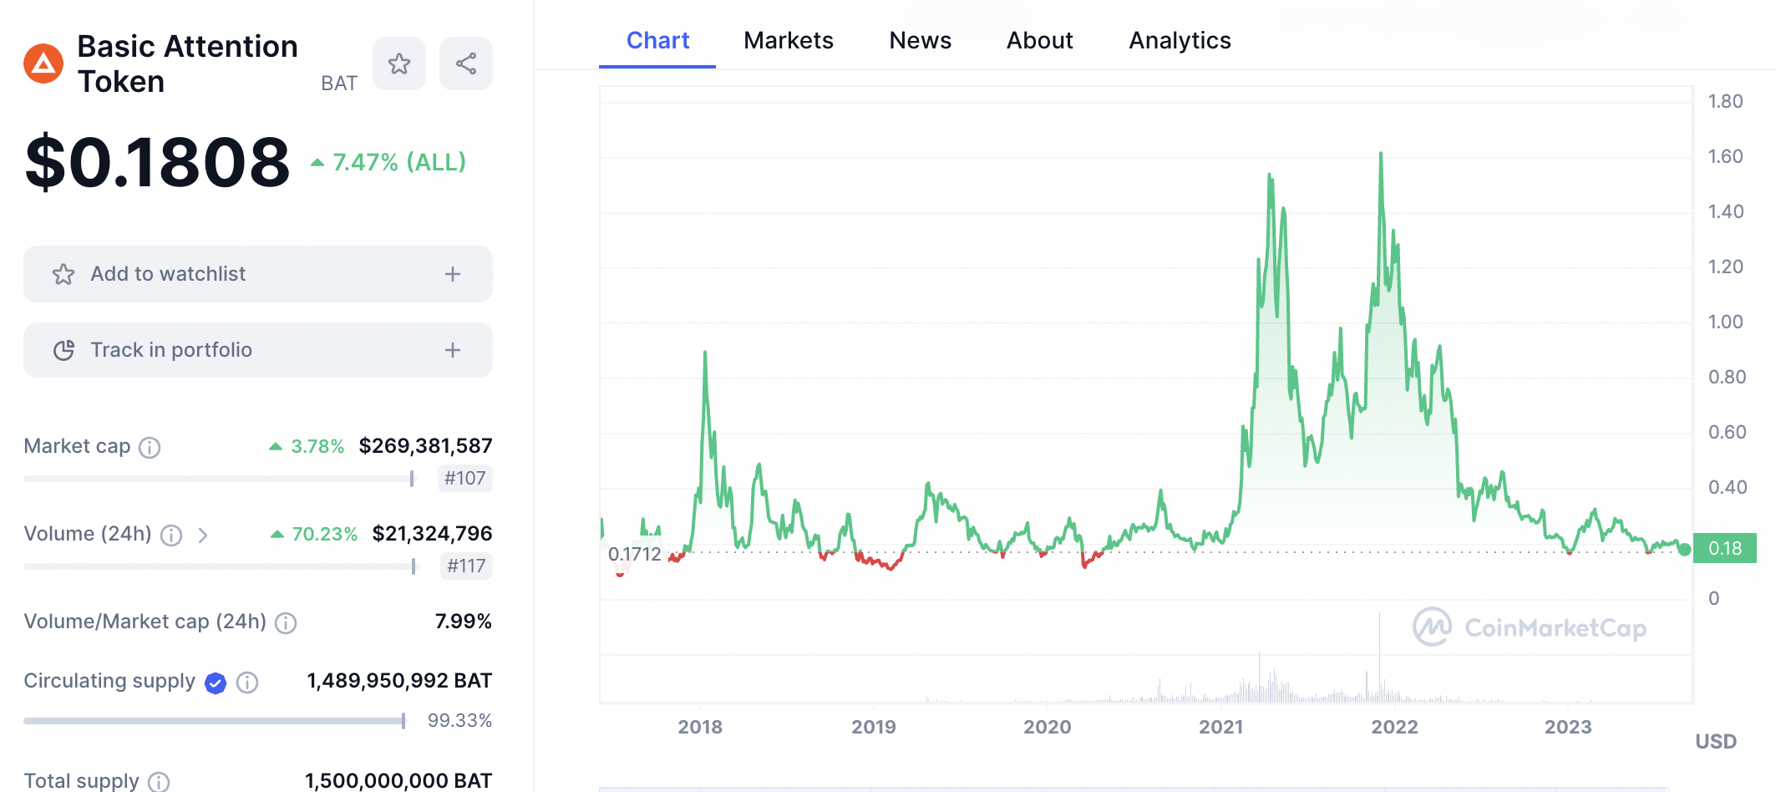This screenshot has height=792, width=1776.
Task: Click the BAT ticker symbol label
Action: (x=339, y=84)
